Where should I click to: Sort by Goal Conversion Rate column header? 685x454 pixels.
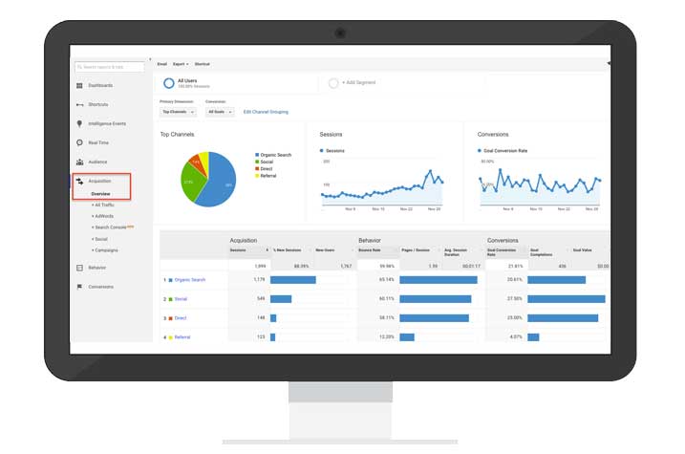click(x=502, y=252)
